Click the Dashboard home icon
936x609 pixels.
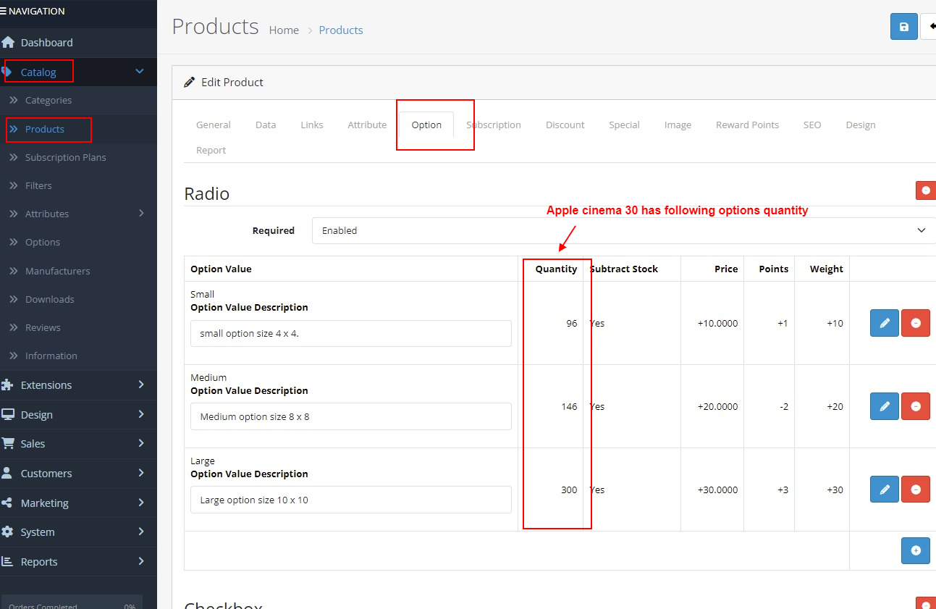point(8,42)
